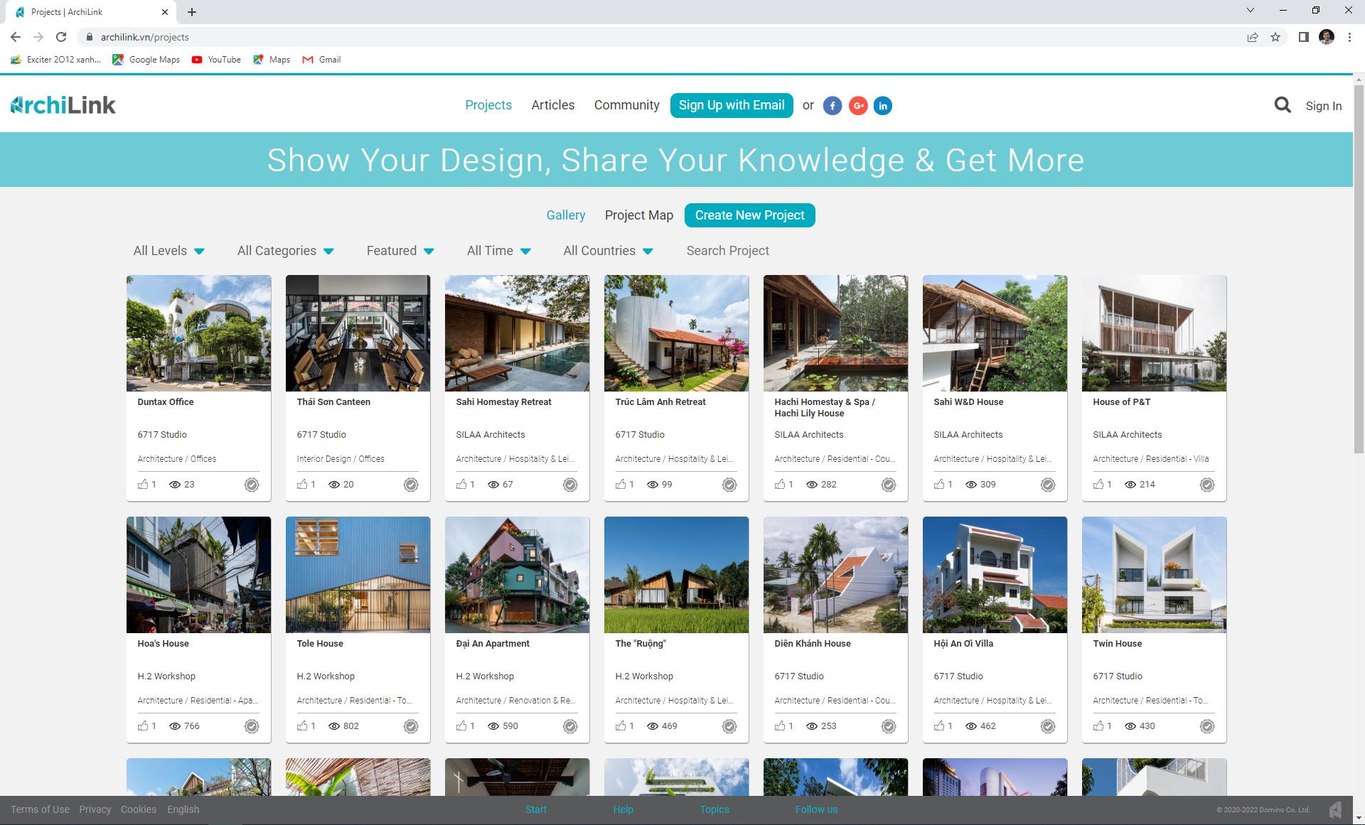Sign up with the Google Plus icon

[x=858, y=106]
